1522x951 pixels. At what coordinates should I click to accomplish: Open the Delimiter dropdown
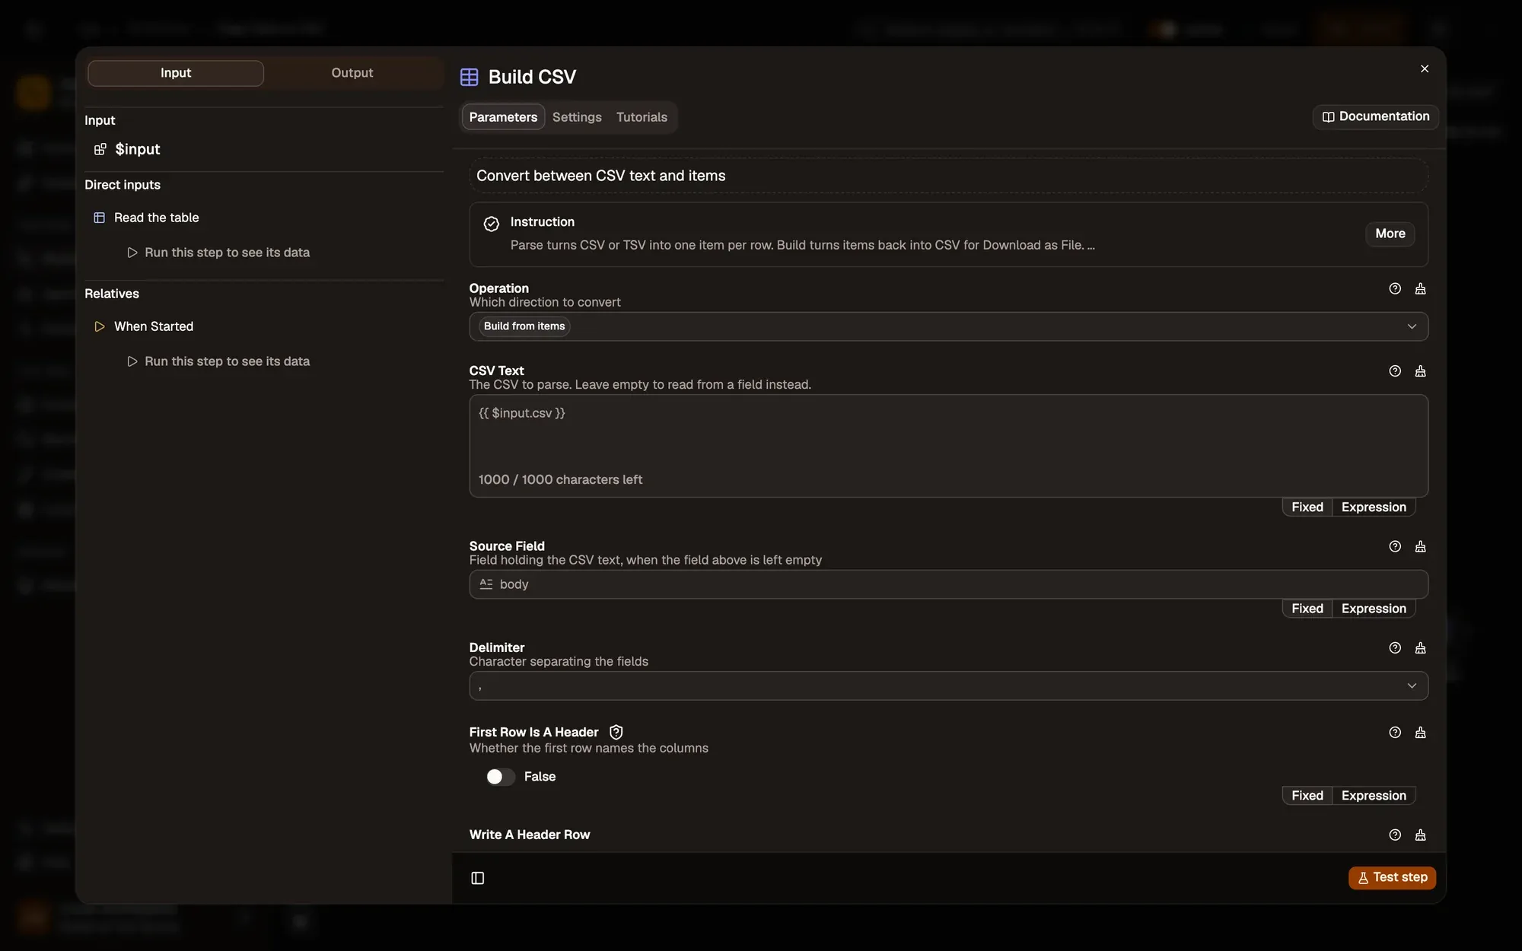click(x=948, y=685)
